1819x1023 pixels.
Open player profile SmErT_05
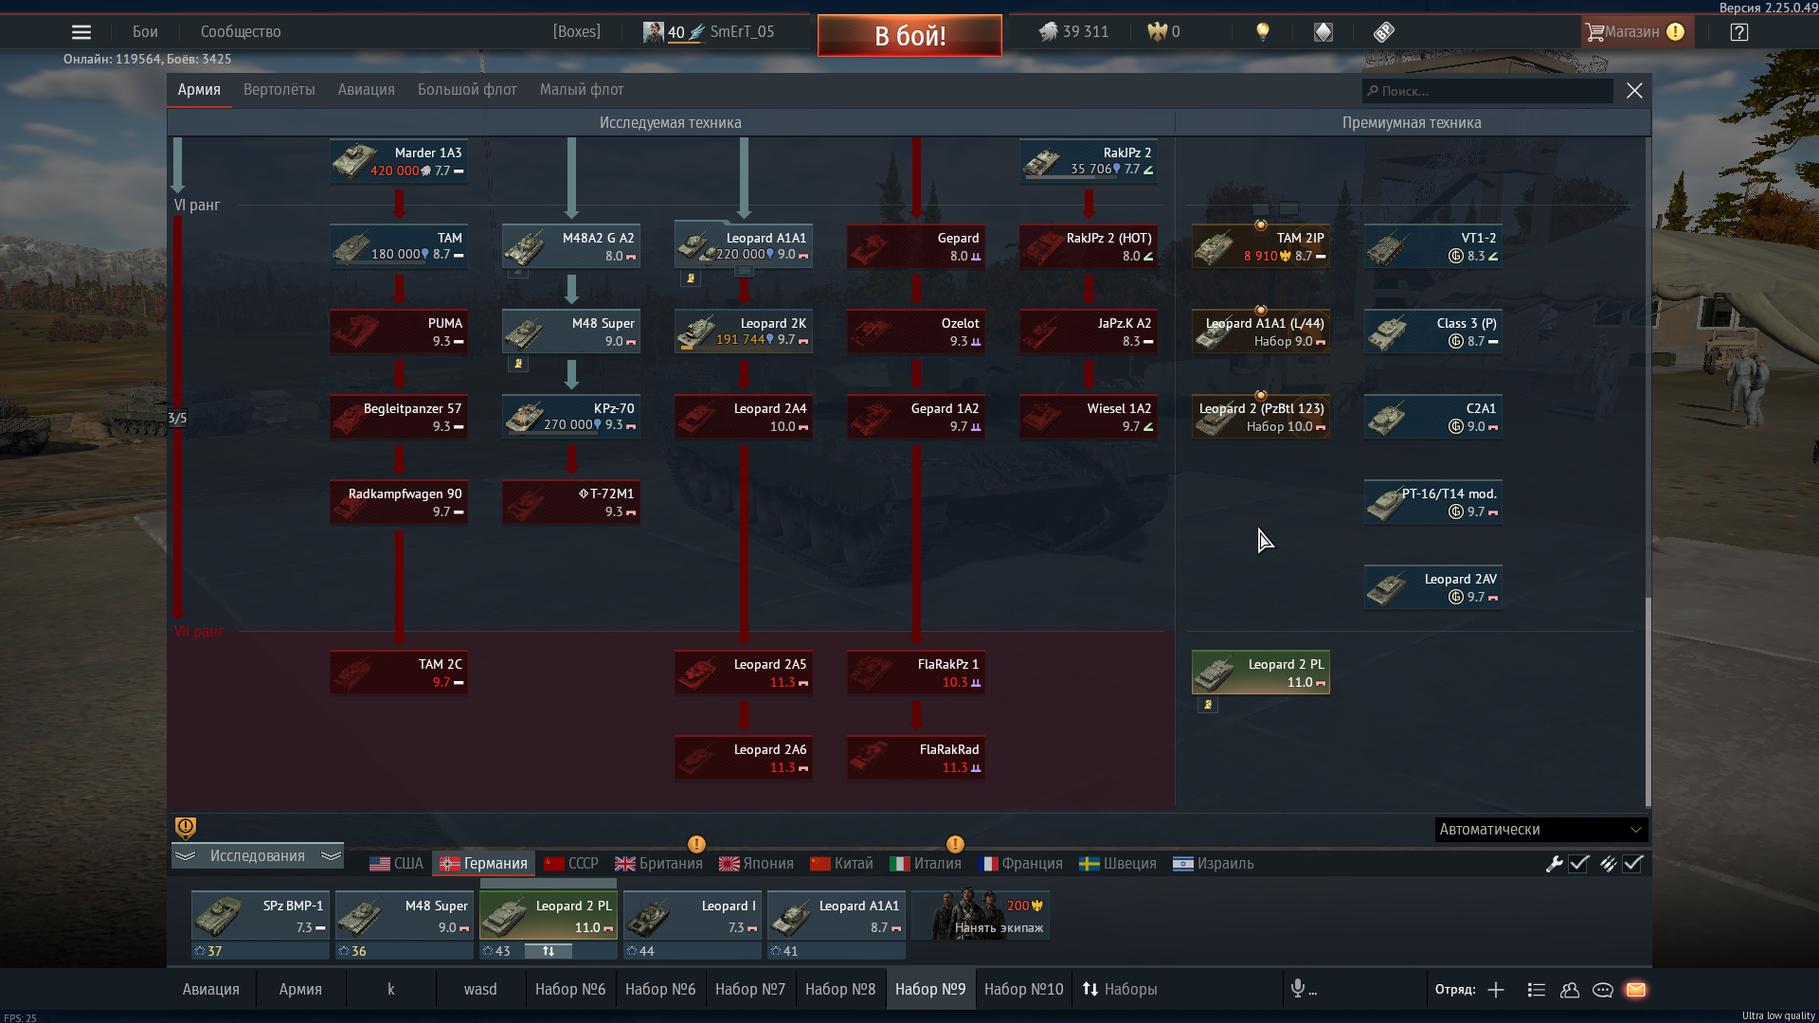click(710, 32)
